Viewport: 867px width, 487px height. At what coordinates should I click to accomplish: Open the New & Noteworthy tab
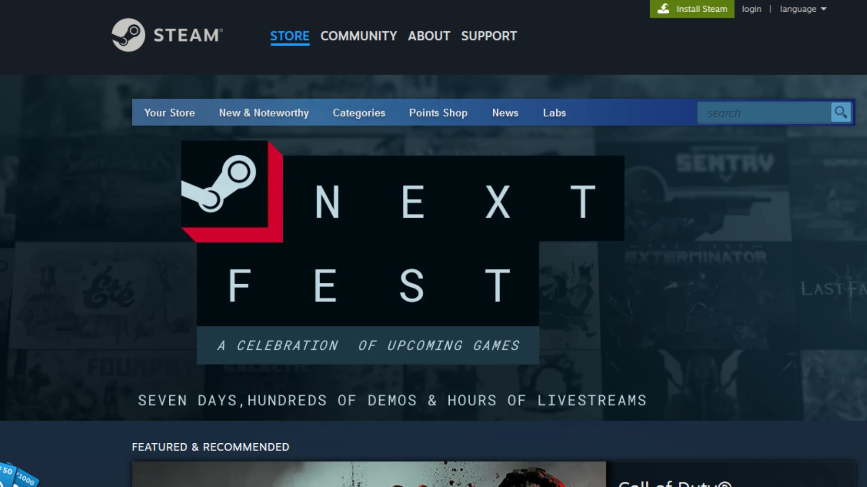click(264, 113)
